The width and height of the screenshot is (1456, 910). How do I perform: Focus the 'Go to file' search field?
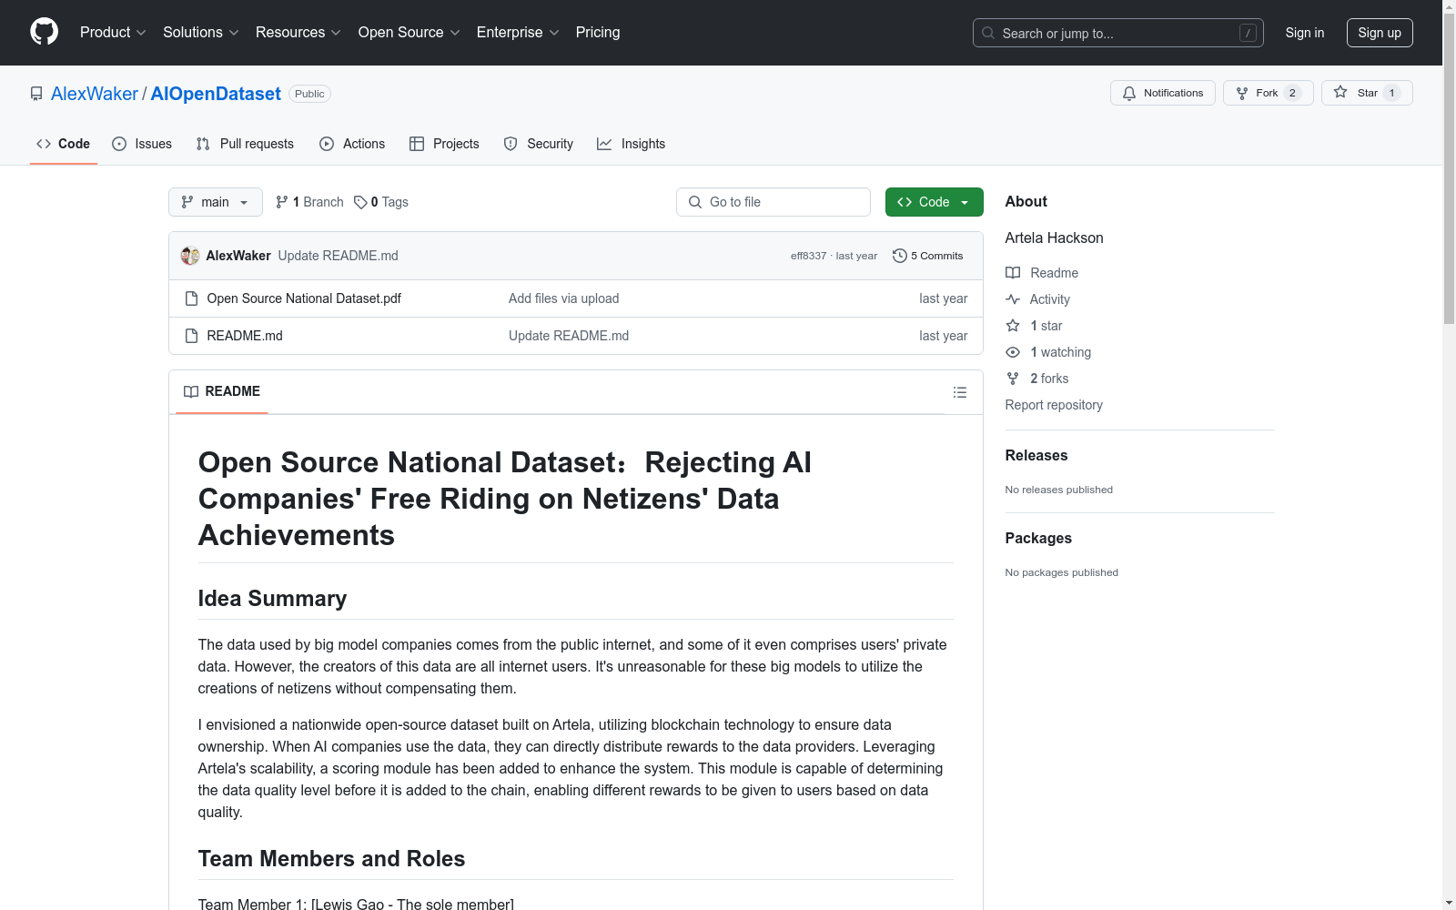(x=773, y=202)
